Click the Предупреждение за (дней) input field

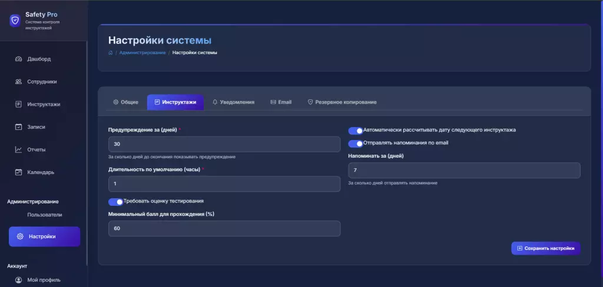point(224,145)
